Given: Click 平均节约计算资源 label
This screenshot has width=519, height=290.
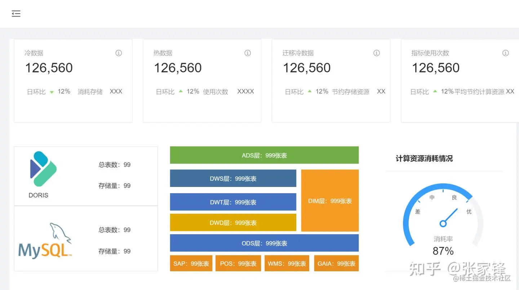Looking at the screenshot, I should click(479, 92).
